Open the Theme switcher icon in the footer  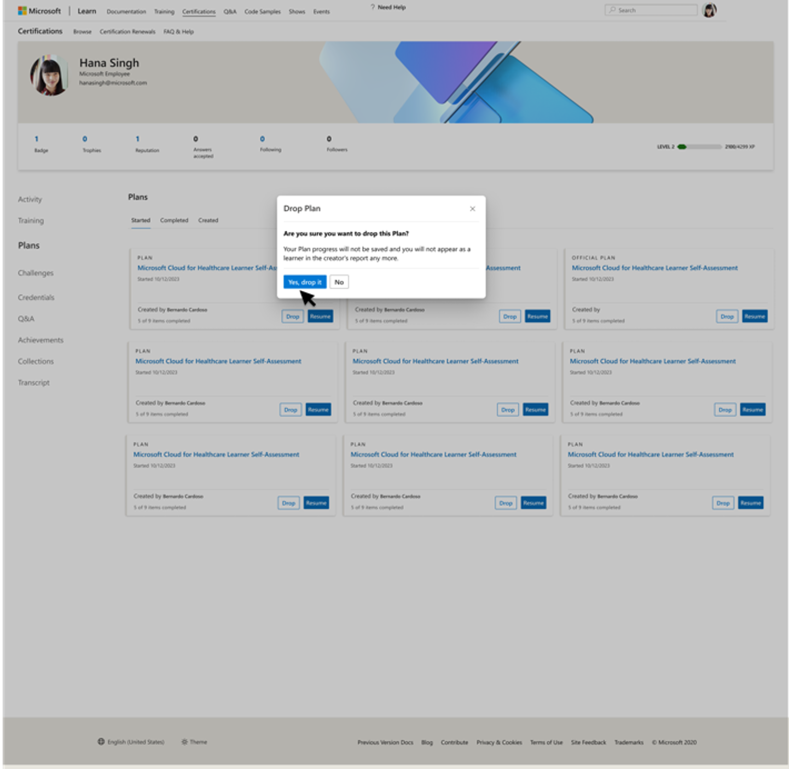coord(185,741)
